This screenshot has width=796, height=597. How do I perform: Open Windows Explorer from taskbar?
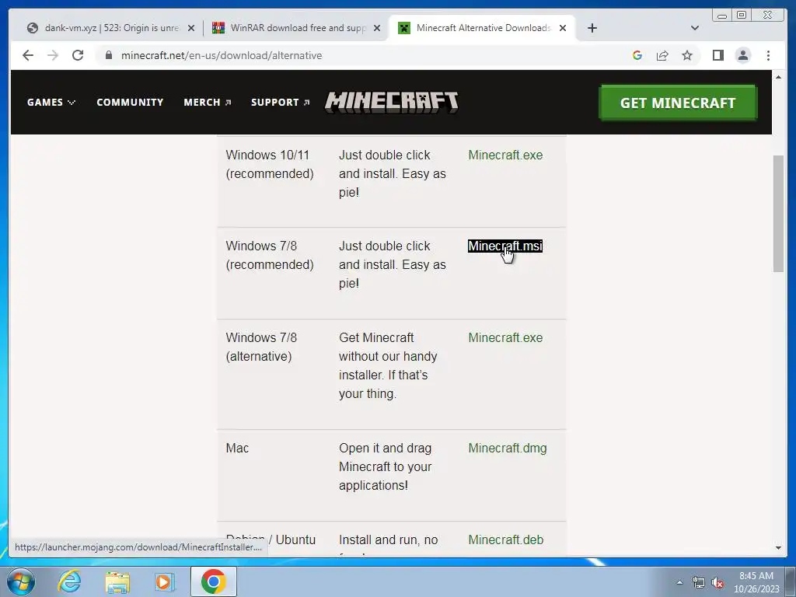point(117,581)
